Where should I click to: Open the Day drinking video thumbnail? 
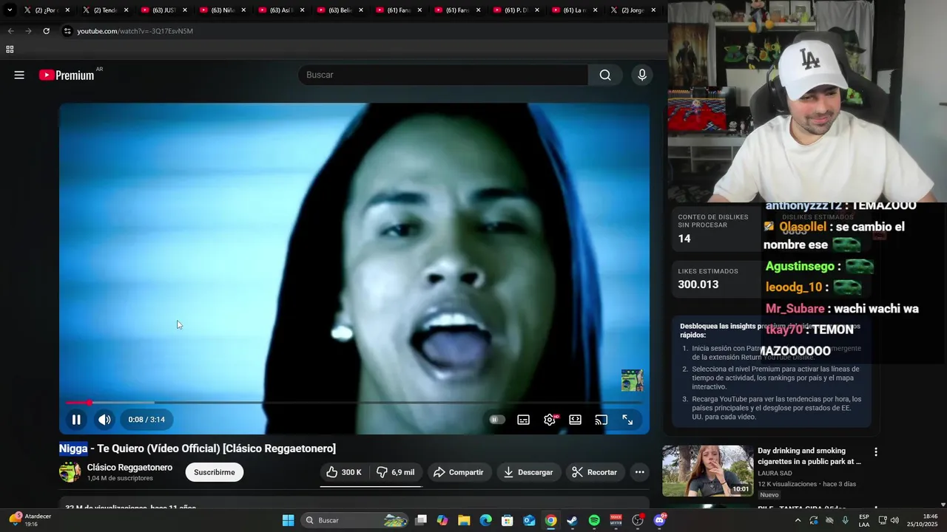point(707,471)
